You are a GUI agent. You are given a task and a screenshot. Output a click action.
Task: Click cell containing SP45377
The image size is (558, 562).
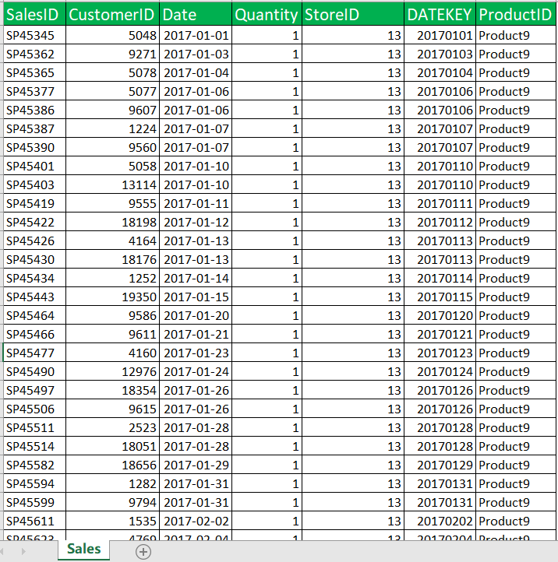click(34, 91)
